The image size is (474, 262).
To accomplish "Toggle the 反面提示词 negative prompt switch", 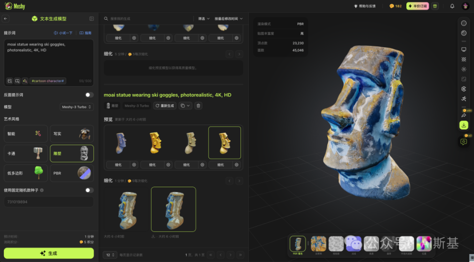I will (89, 95).
